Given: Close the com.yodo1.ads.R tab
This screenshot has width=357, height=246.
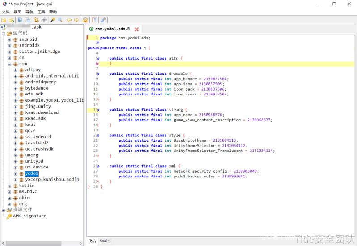Looking at the screenshot, I should pyautogui.click(x=137, y=29).
